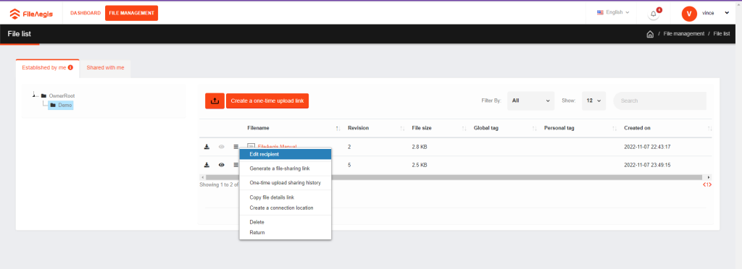Click Create a one-time upload link button
742x269 pixels.
(267, 101)
